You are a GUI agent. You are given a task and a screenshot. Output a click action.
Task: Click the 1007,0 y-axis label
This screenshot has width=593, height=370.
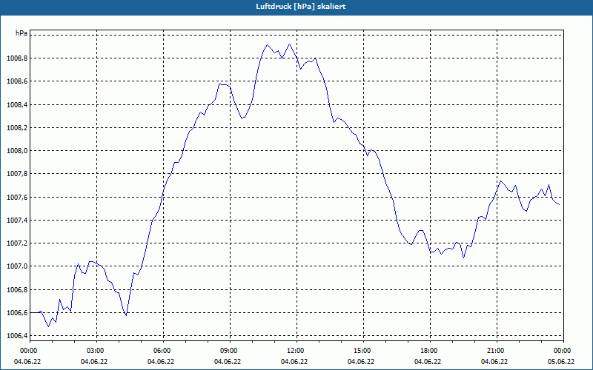click(x=17, y=266)
